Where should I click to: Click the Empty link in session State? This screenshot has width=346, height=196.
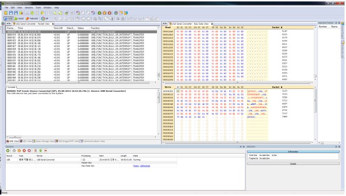pos(136,165)
